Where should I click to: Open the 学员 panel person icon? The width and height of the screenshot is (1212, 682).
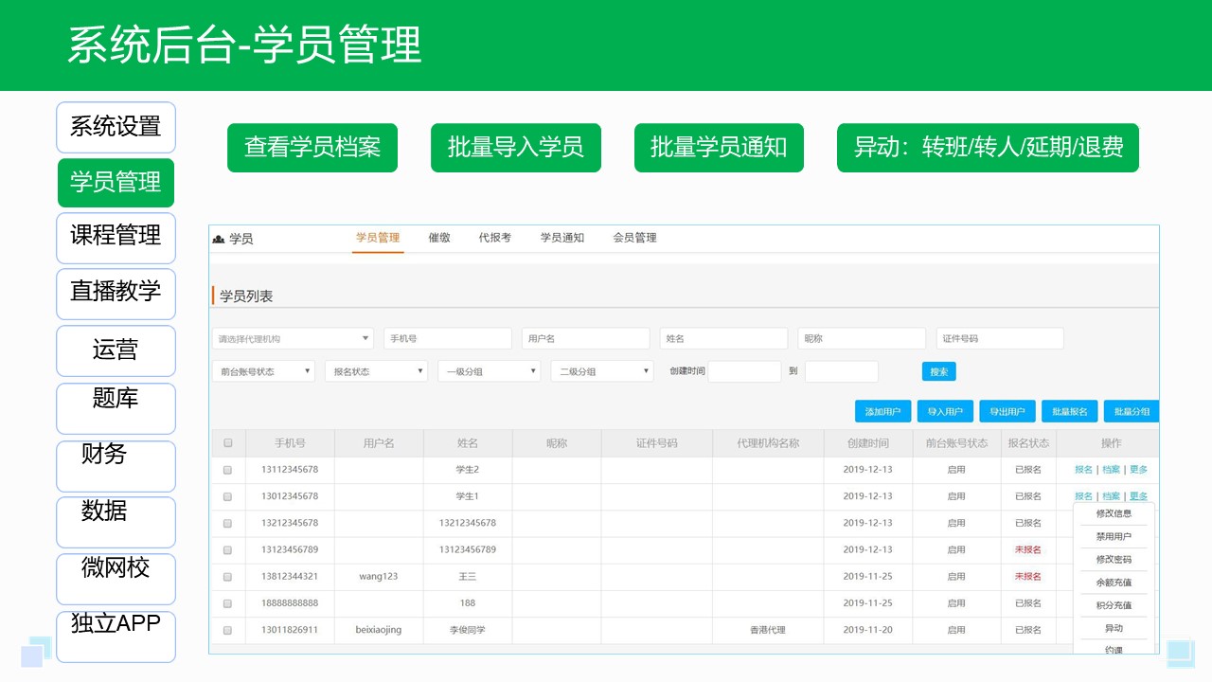point(219,238)
